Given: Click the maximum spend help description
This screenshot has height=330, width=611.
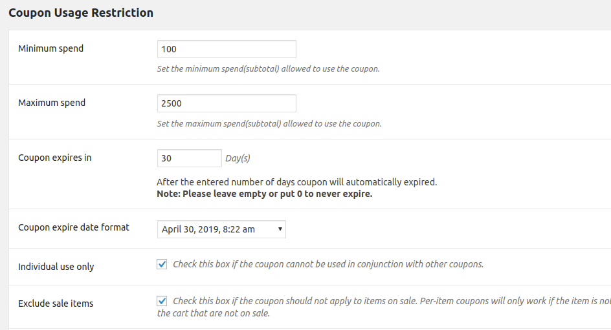Looking at the screenshot, I should coord(269,124).
